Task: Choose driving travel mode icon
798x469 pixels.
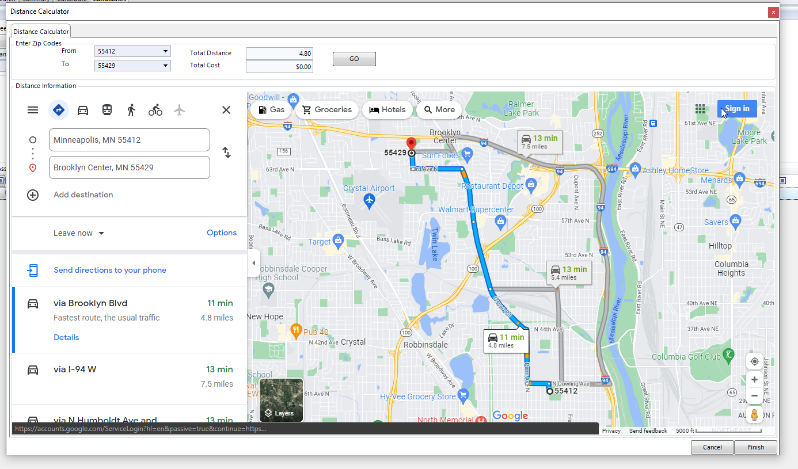Action: tap(83, 110)
